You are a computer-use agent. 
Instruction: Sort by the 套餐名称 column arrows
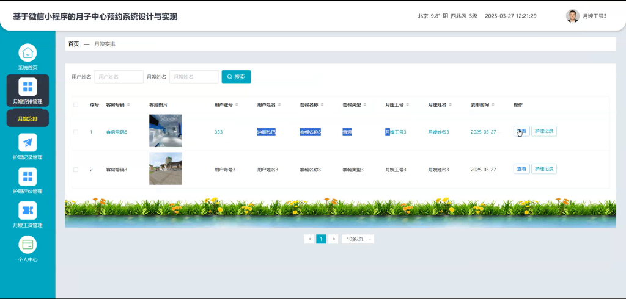[322, 105]
